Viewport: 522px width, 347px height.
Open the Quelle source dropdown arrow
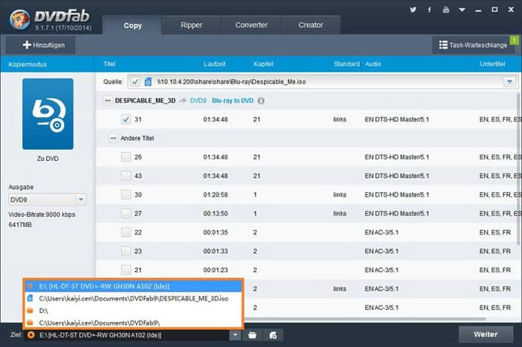509,82
